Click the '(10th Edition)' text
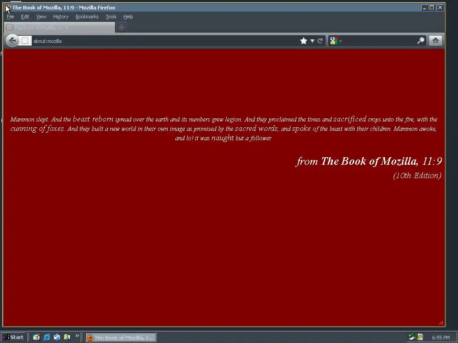The width and height of the screenshot is (458, 343). tap(417, 176)
